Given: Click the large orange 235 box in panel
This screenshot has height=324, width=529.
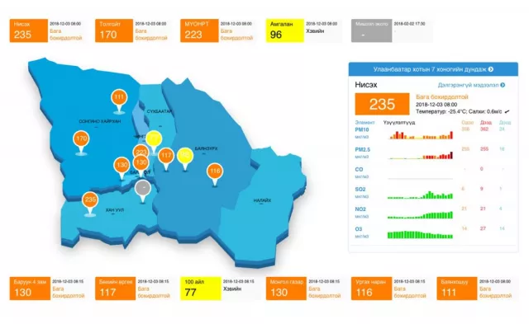Looking at the screenshot, I should point(382,104).
